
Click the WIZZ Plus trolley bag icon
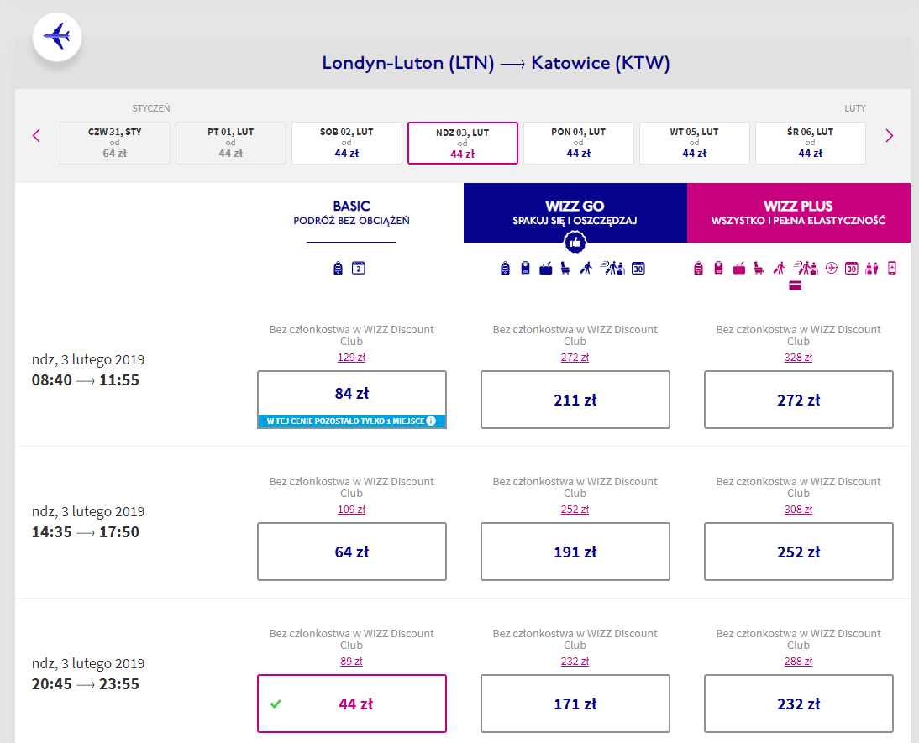point(718,269)
